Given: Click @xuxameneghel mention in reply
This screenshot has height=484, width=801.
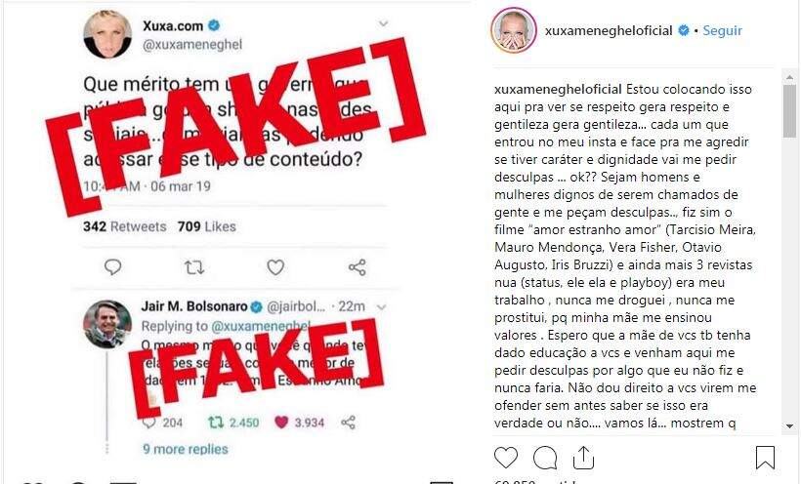Looking at the screenshot, I should 261,326.
